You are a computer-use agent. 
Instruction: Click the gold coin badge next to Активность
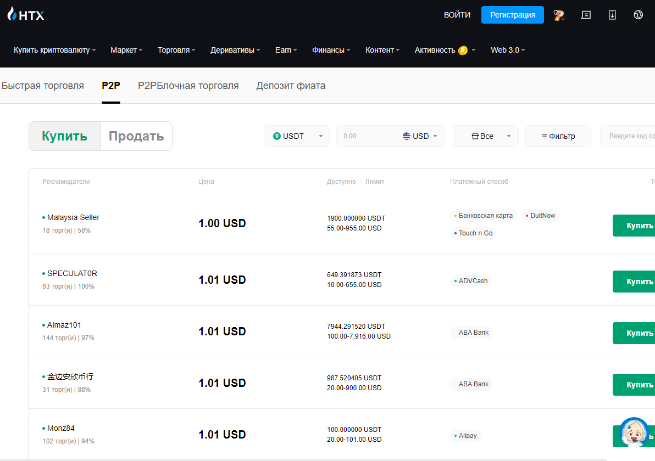click(463, 50)
